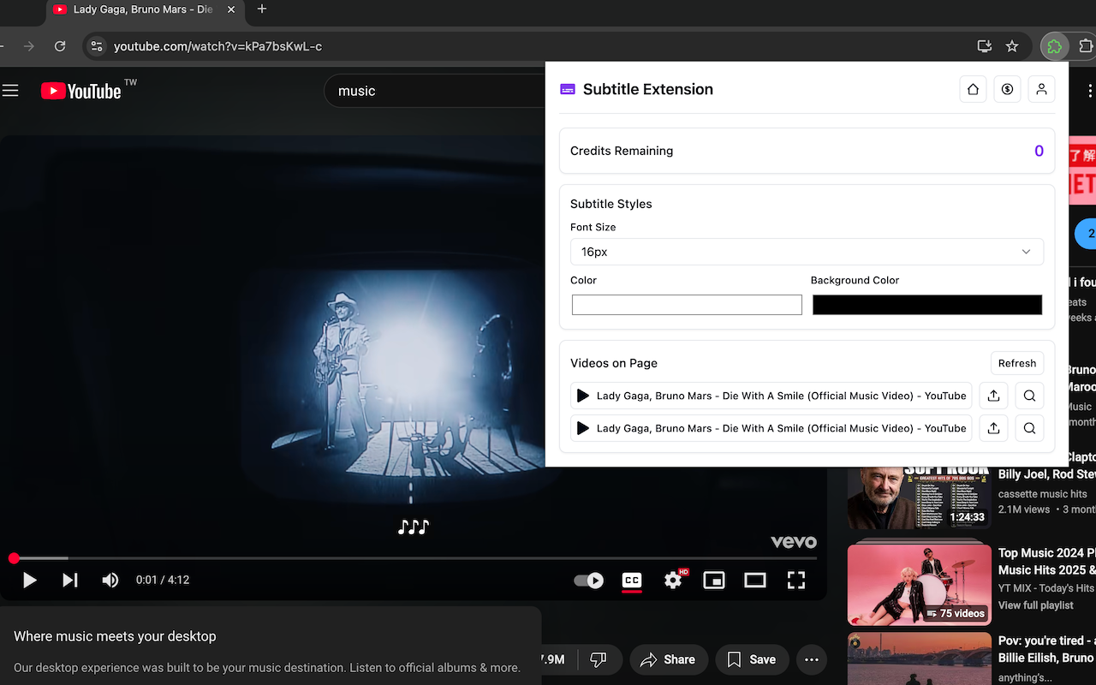Image resolution: width=1096 pixels, height=685 pixels.
Task: Save the video to a playlist
Action: point(752,659)
